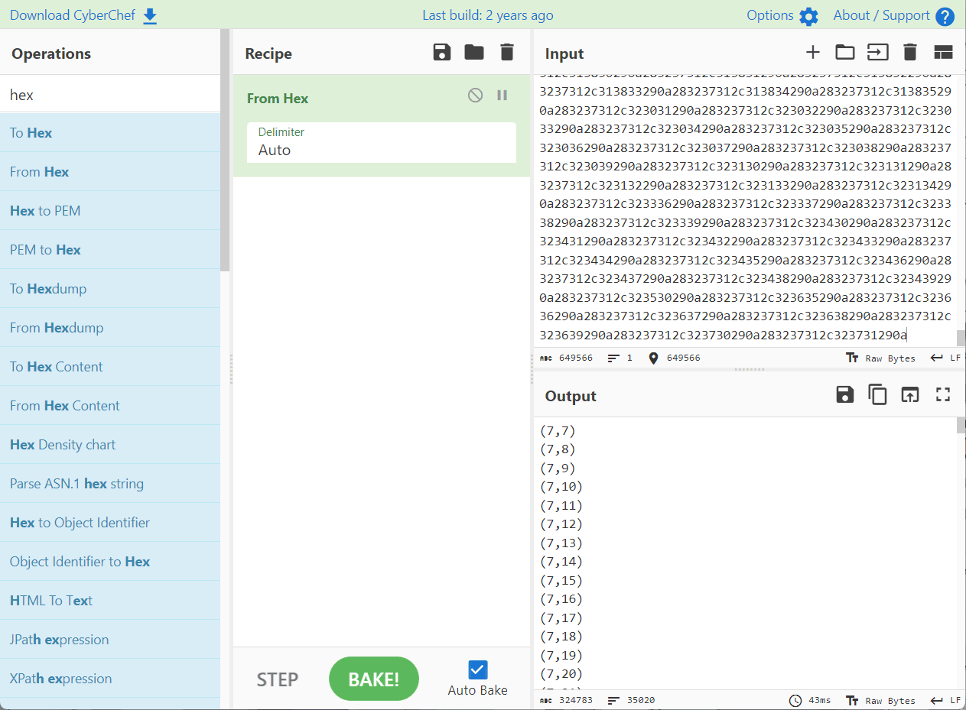
Task: Disable the From Hex operation
Action: [x=476, y=96]
